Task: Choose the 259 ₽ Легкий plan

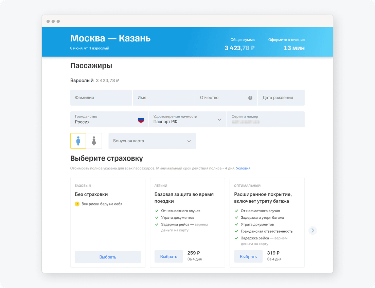Action: click(x=168, y=256)
